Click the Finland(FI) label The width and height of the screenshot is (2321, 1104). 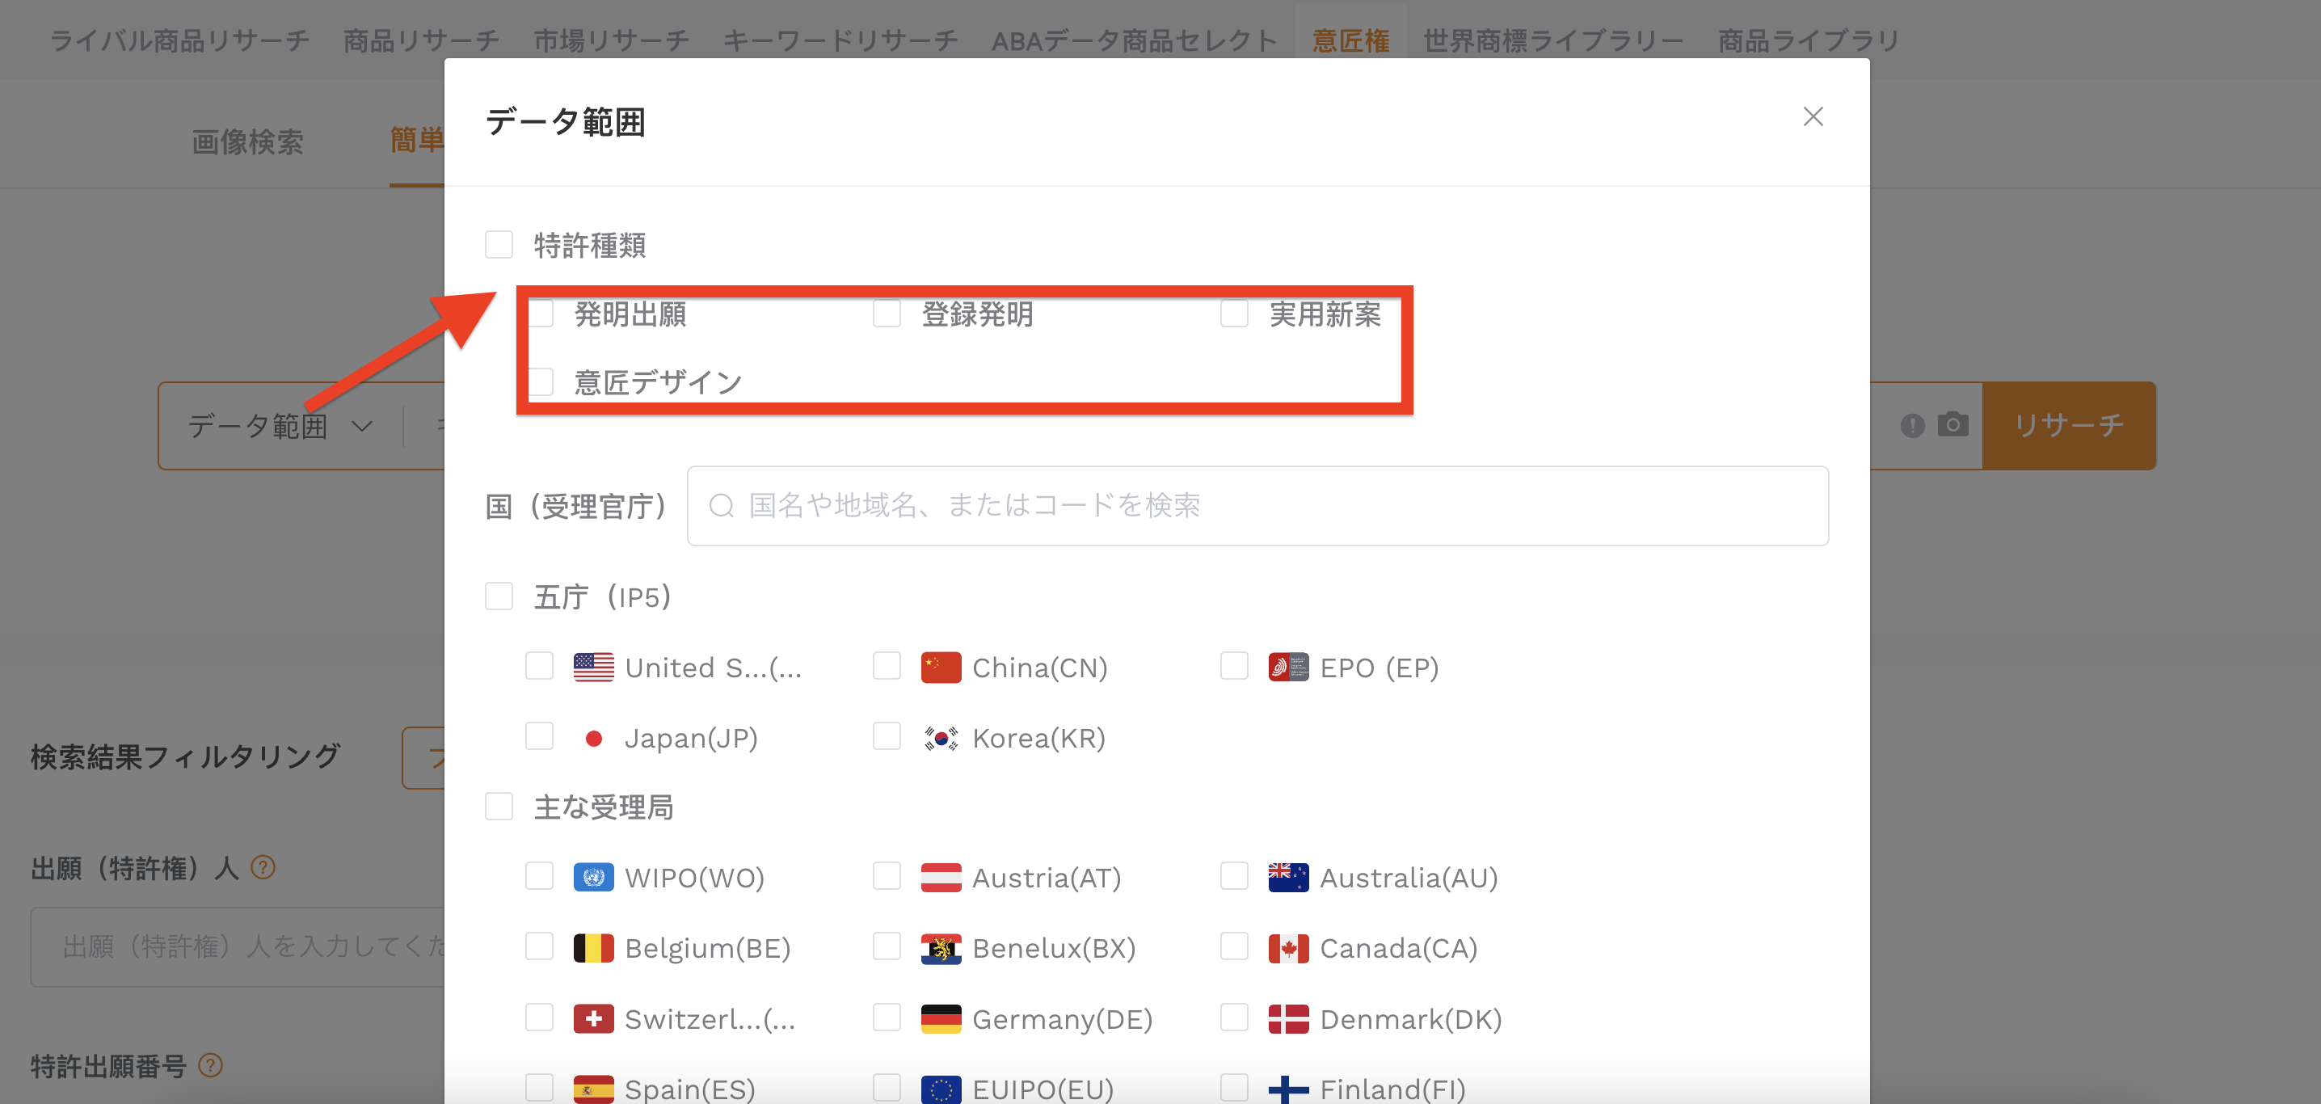(x=1392, y=1089)
